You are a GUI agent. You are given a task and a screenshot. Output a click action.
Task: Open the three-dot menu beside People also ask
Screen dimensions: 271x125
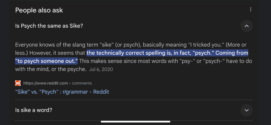pyautogui.click(x=251, y=10)
